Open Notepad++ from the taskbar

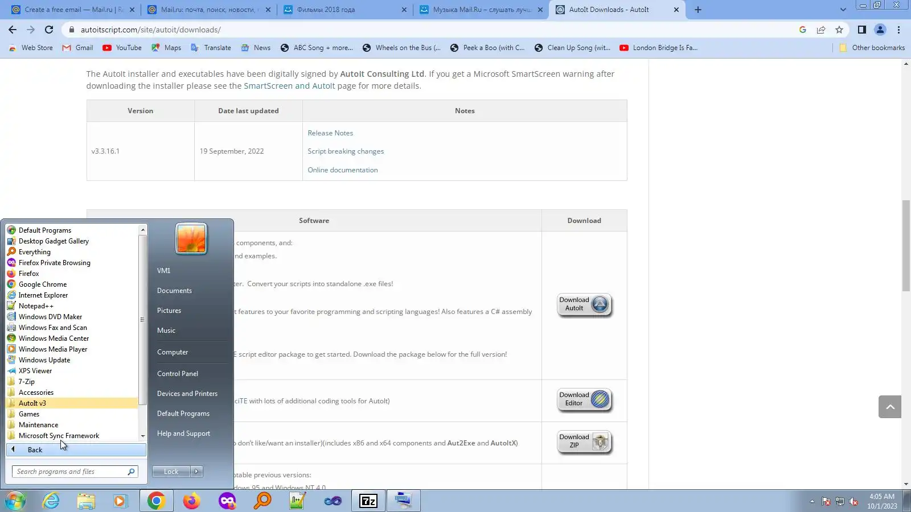coord(298,501)
